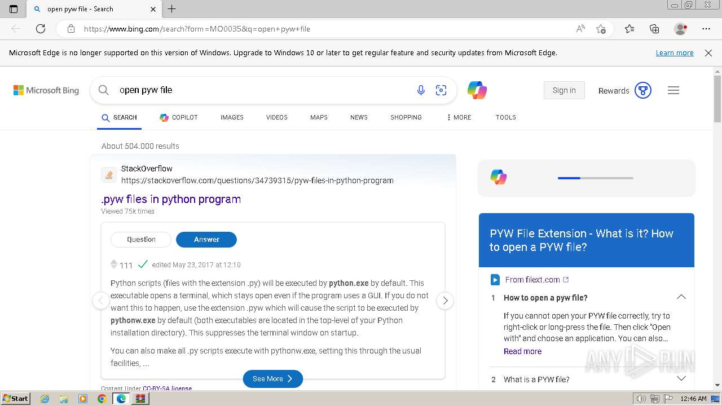
Task: Dismiss the Edge unsupported notification bar
Action: [x=708, y=53]
